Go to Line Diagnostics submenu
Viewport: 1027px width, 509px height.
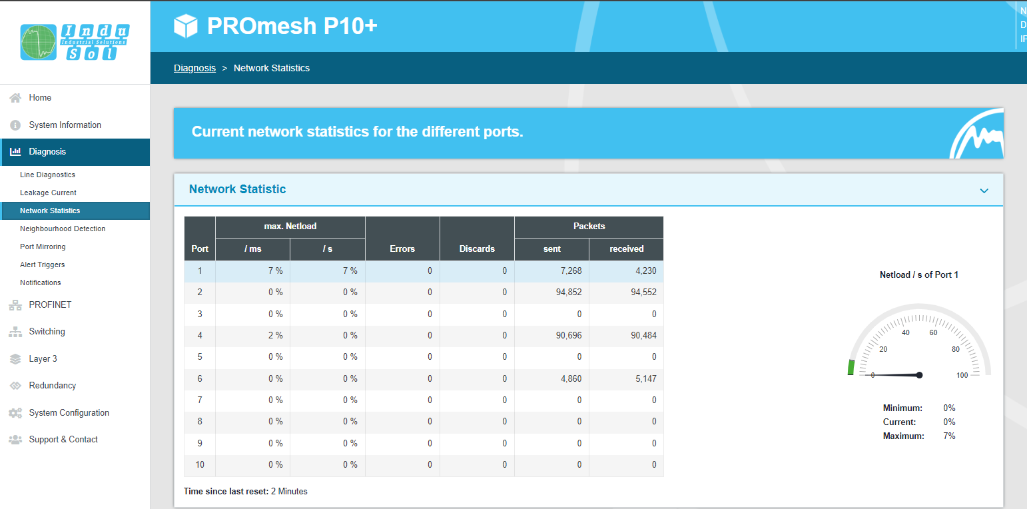(75, 175)
